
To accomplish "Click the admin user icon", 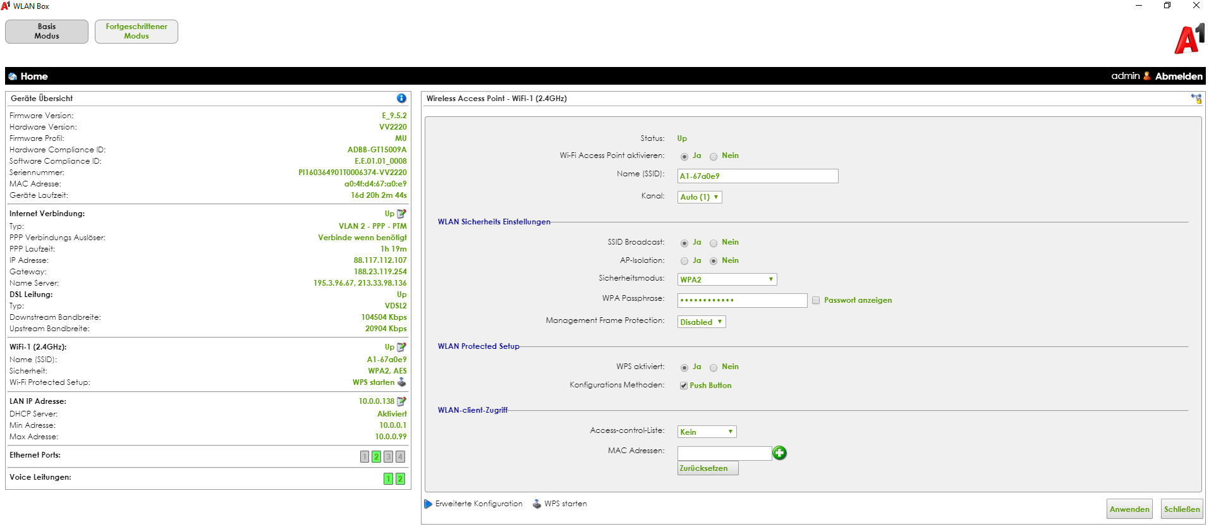I will tap(1147, 76).
